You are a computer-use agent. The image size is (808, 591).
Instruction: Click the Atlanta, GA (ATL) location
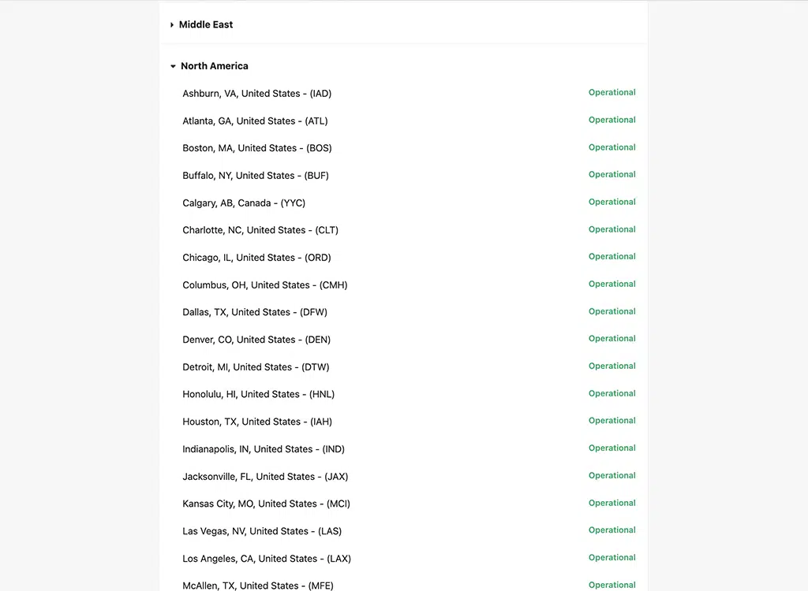pyautogui.click(x=255, y=121)
